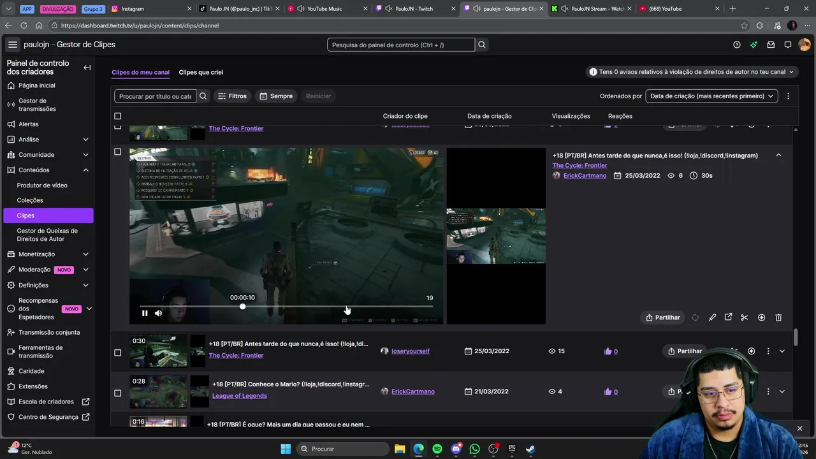Click Partilhar for the expanded clip
The height and width of the screenshot is (459, 816).
click(663, 317)
